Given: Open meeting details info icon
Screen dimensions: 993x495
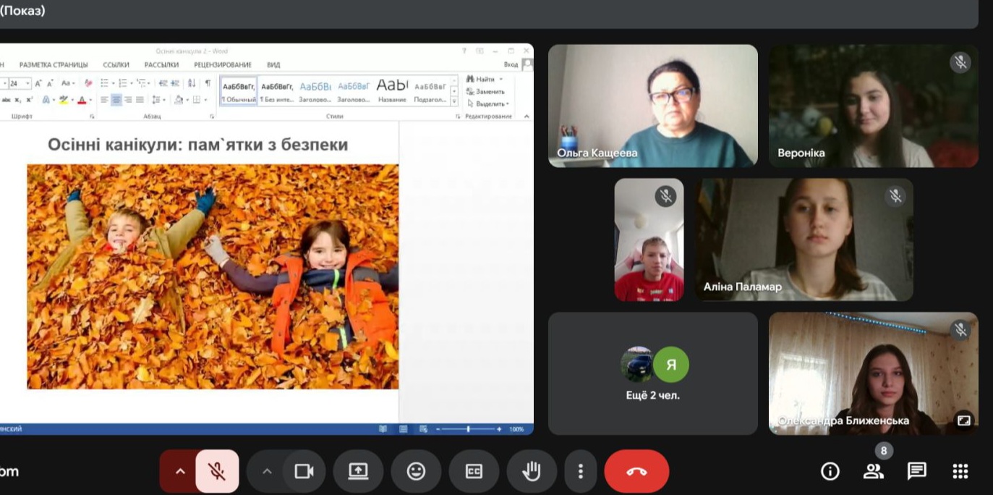Looking at the screenshot, I should 830,472.
